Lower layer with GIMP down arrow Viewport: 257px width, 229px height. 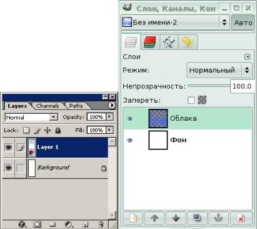pyautogui.click(x=176, y=218)
